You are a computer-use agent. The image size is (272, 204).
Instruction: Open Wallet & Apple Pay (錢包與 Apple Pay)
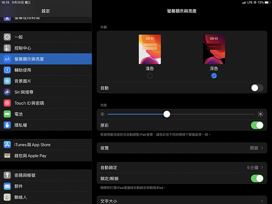(46, 156)
